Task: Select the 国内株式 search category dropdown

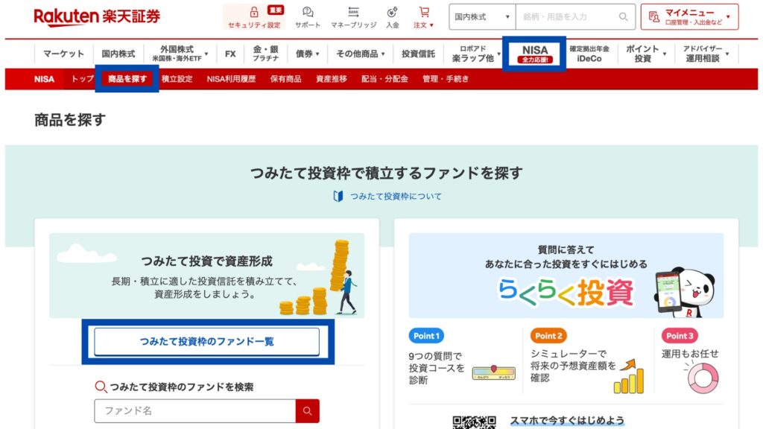Action: (482, 17)
